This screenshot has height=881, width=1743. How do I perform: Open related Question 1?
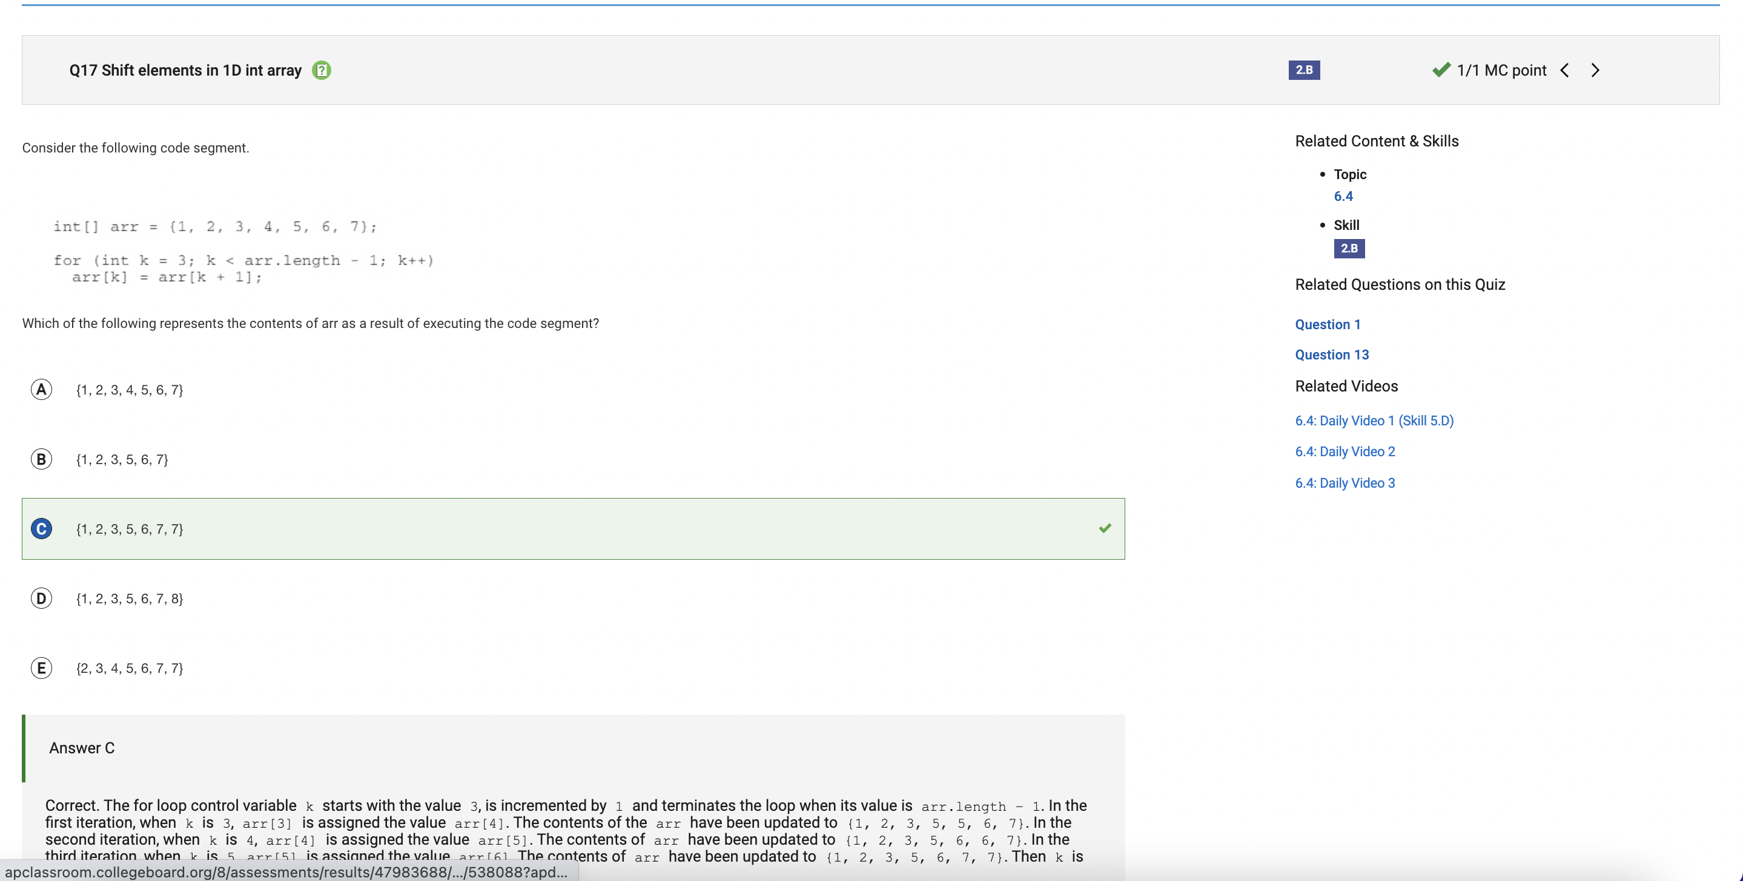tap(1328, 324)
